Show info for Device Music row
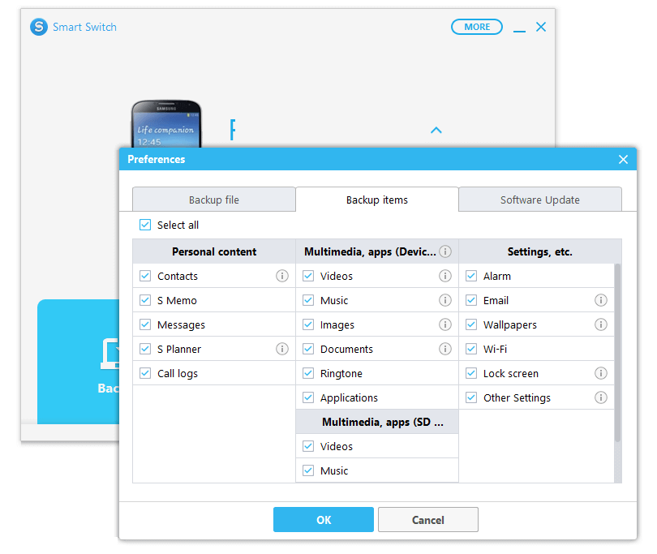The height and width of the screenshot is (554, 657). tap(445, 300)
